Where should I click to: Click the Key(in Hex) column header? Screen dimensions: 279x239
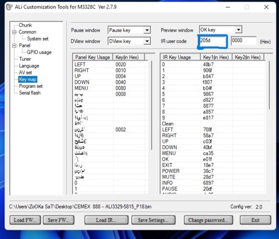coord(129,57)
